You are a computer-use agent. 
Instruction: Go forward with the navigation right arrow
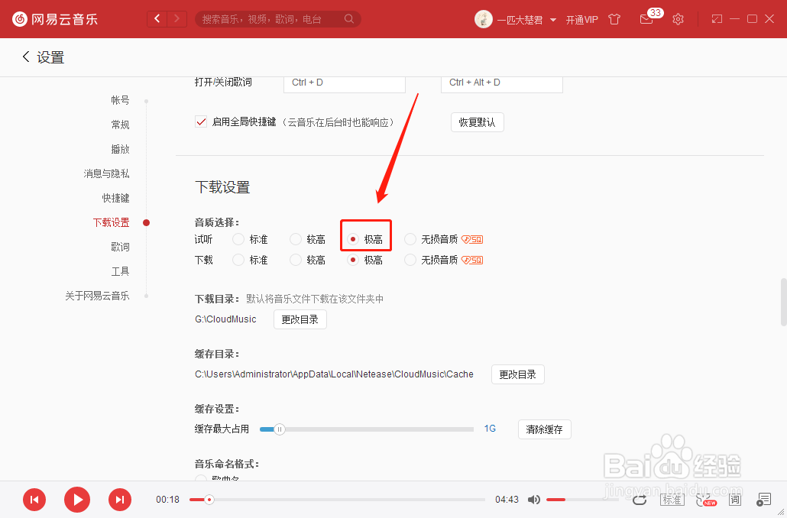(x=177, y=19)
